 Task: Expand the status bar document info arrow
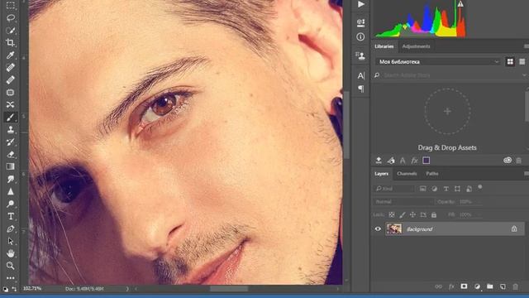coord(127,289)
